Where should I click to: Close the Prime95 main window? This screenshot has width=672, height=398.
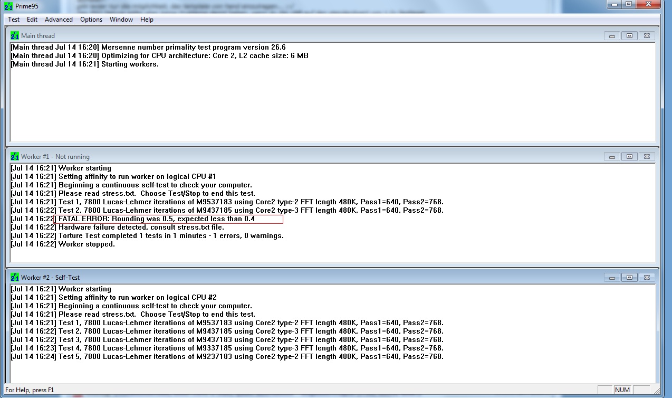click(648, 4)
